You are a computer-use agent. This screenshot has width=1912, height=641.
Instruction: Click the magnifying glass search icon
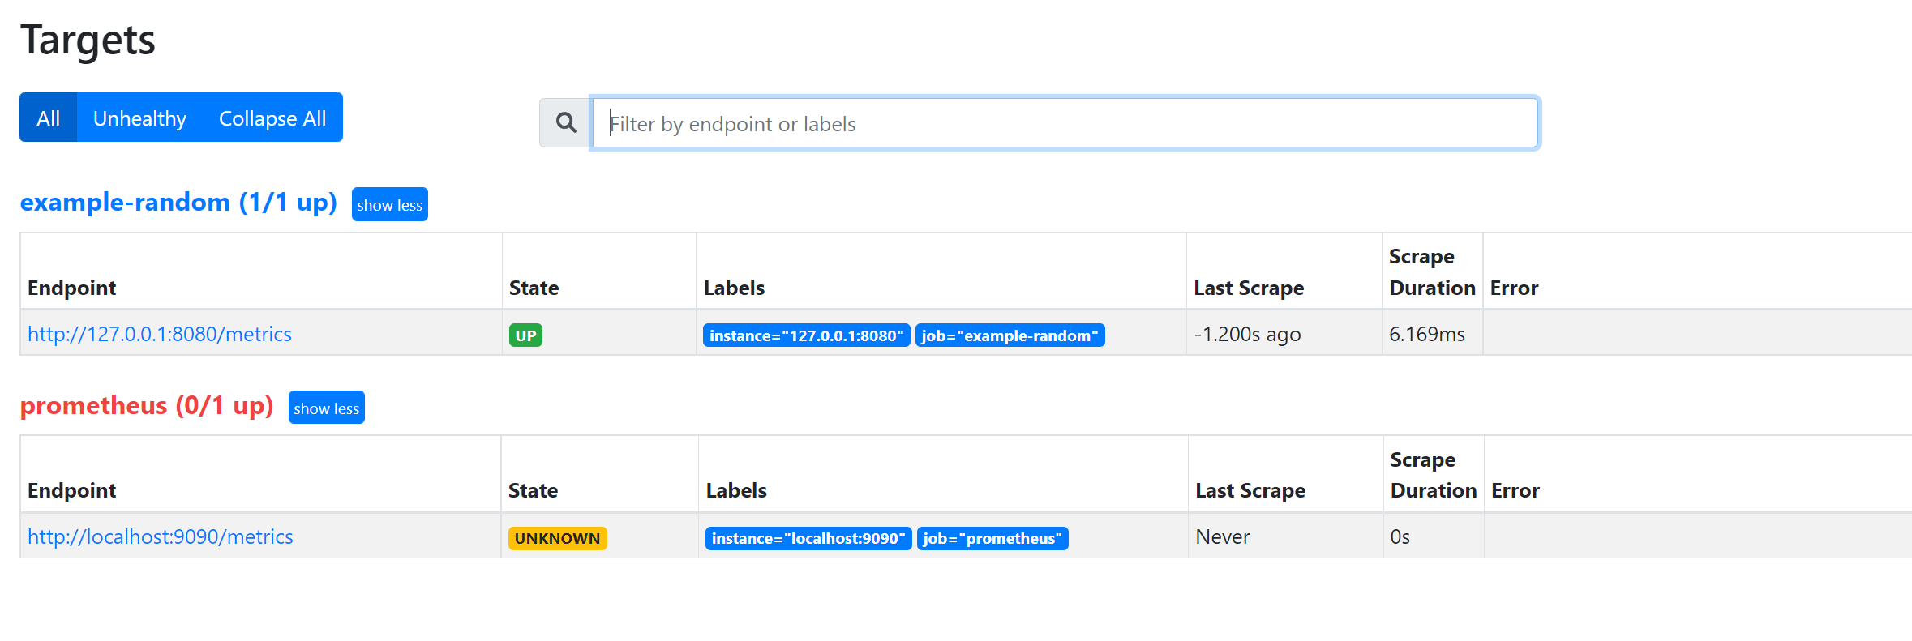(x=566, y=123)
